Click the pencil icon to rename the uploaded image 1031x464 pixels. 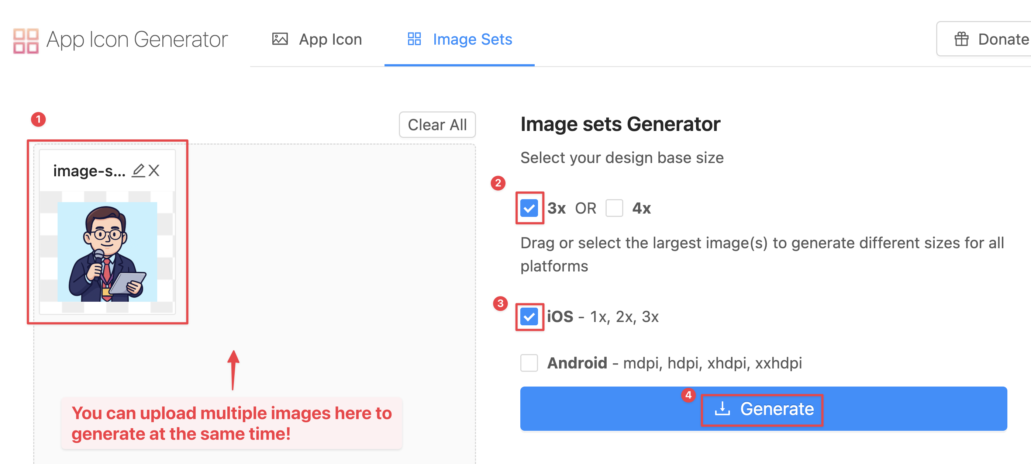(x=138, y=170)
